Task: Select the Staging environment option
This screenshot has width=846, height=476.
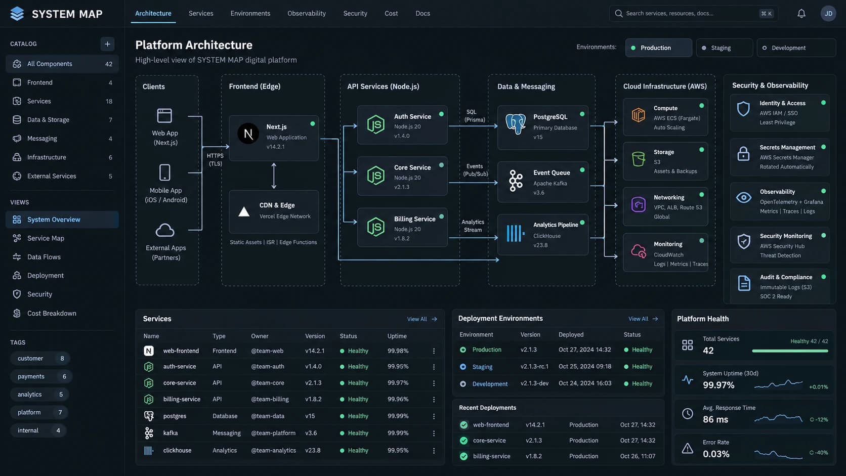Action: pyautogui.click(x=724, y=48)
